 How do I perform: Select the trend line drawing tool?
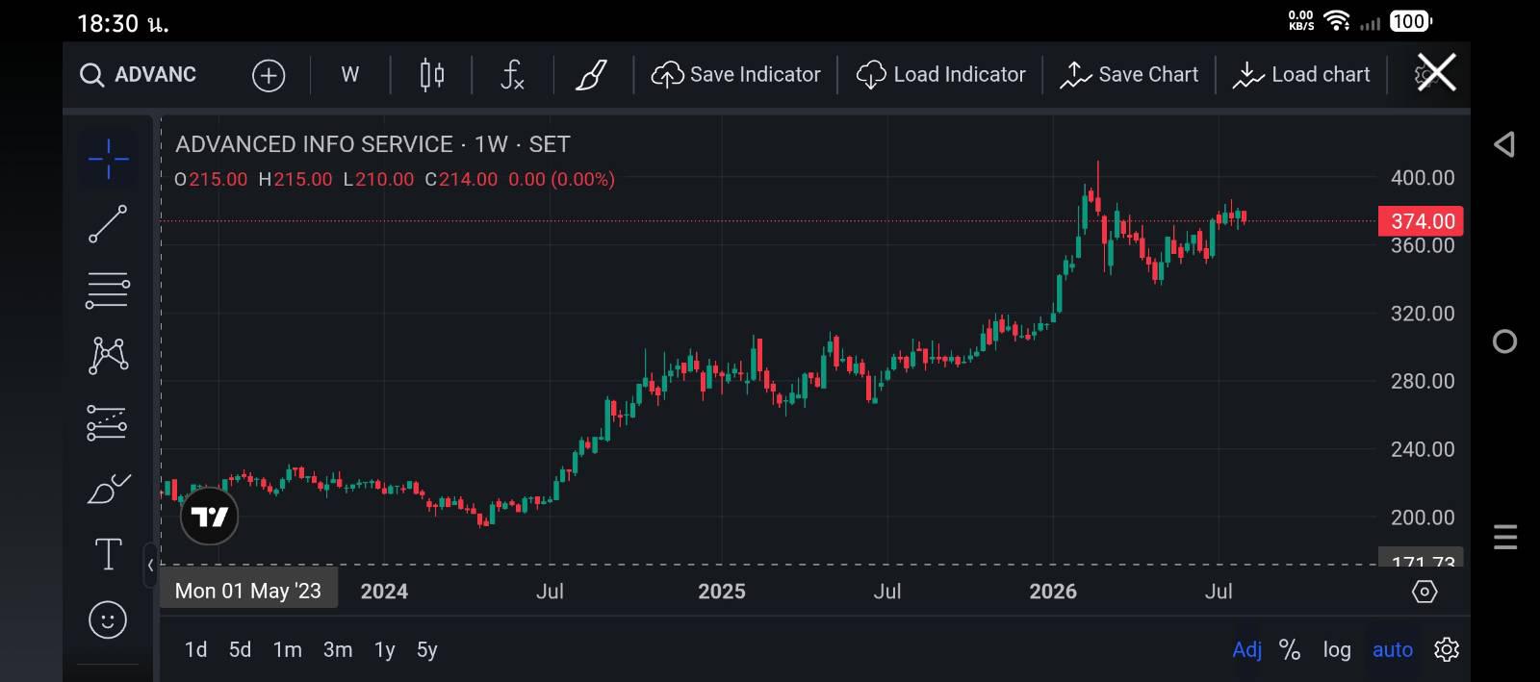pos(108,223)
